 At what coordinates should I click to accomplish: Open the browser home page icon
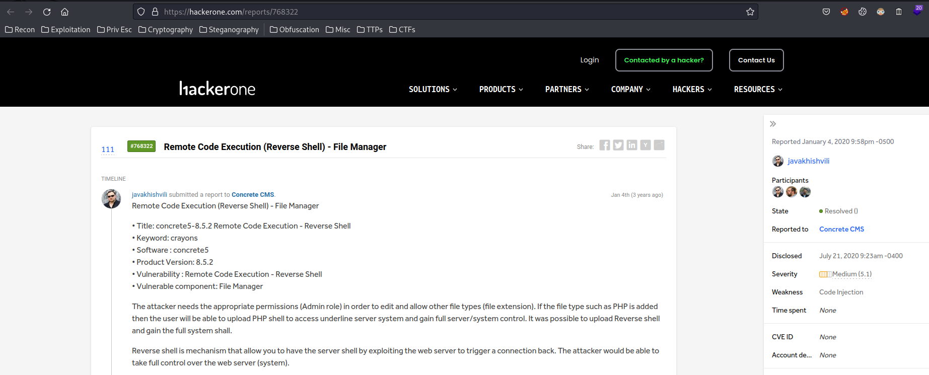(64, 12)
